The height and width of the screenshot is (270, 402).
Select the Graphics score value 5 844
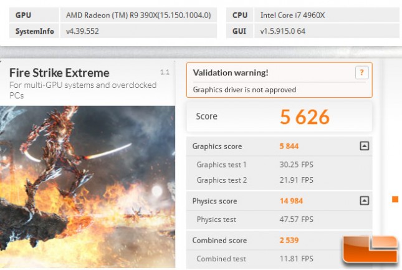[x=289, y=146]
